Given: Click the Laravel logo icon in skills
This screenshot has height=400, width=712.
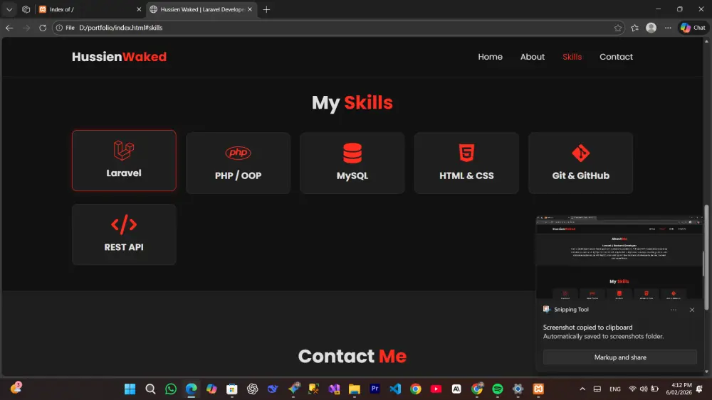Looking at the screenshot, I should coord(123,151).
